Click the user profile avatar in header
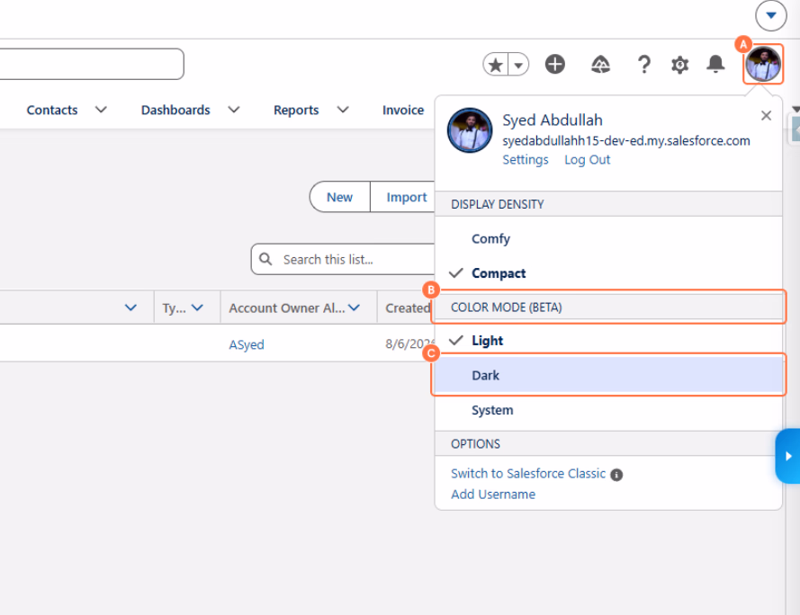 pos(763,64)
